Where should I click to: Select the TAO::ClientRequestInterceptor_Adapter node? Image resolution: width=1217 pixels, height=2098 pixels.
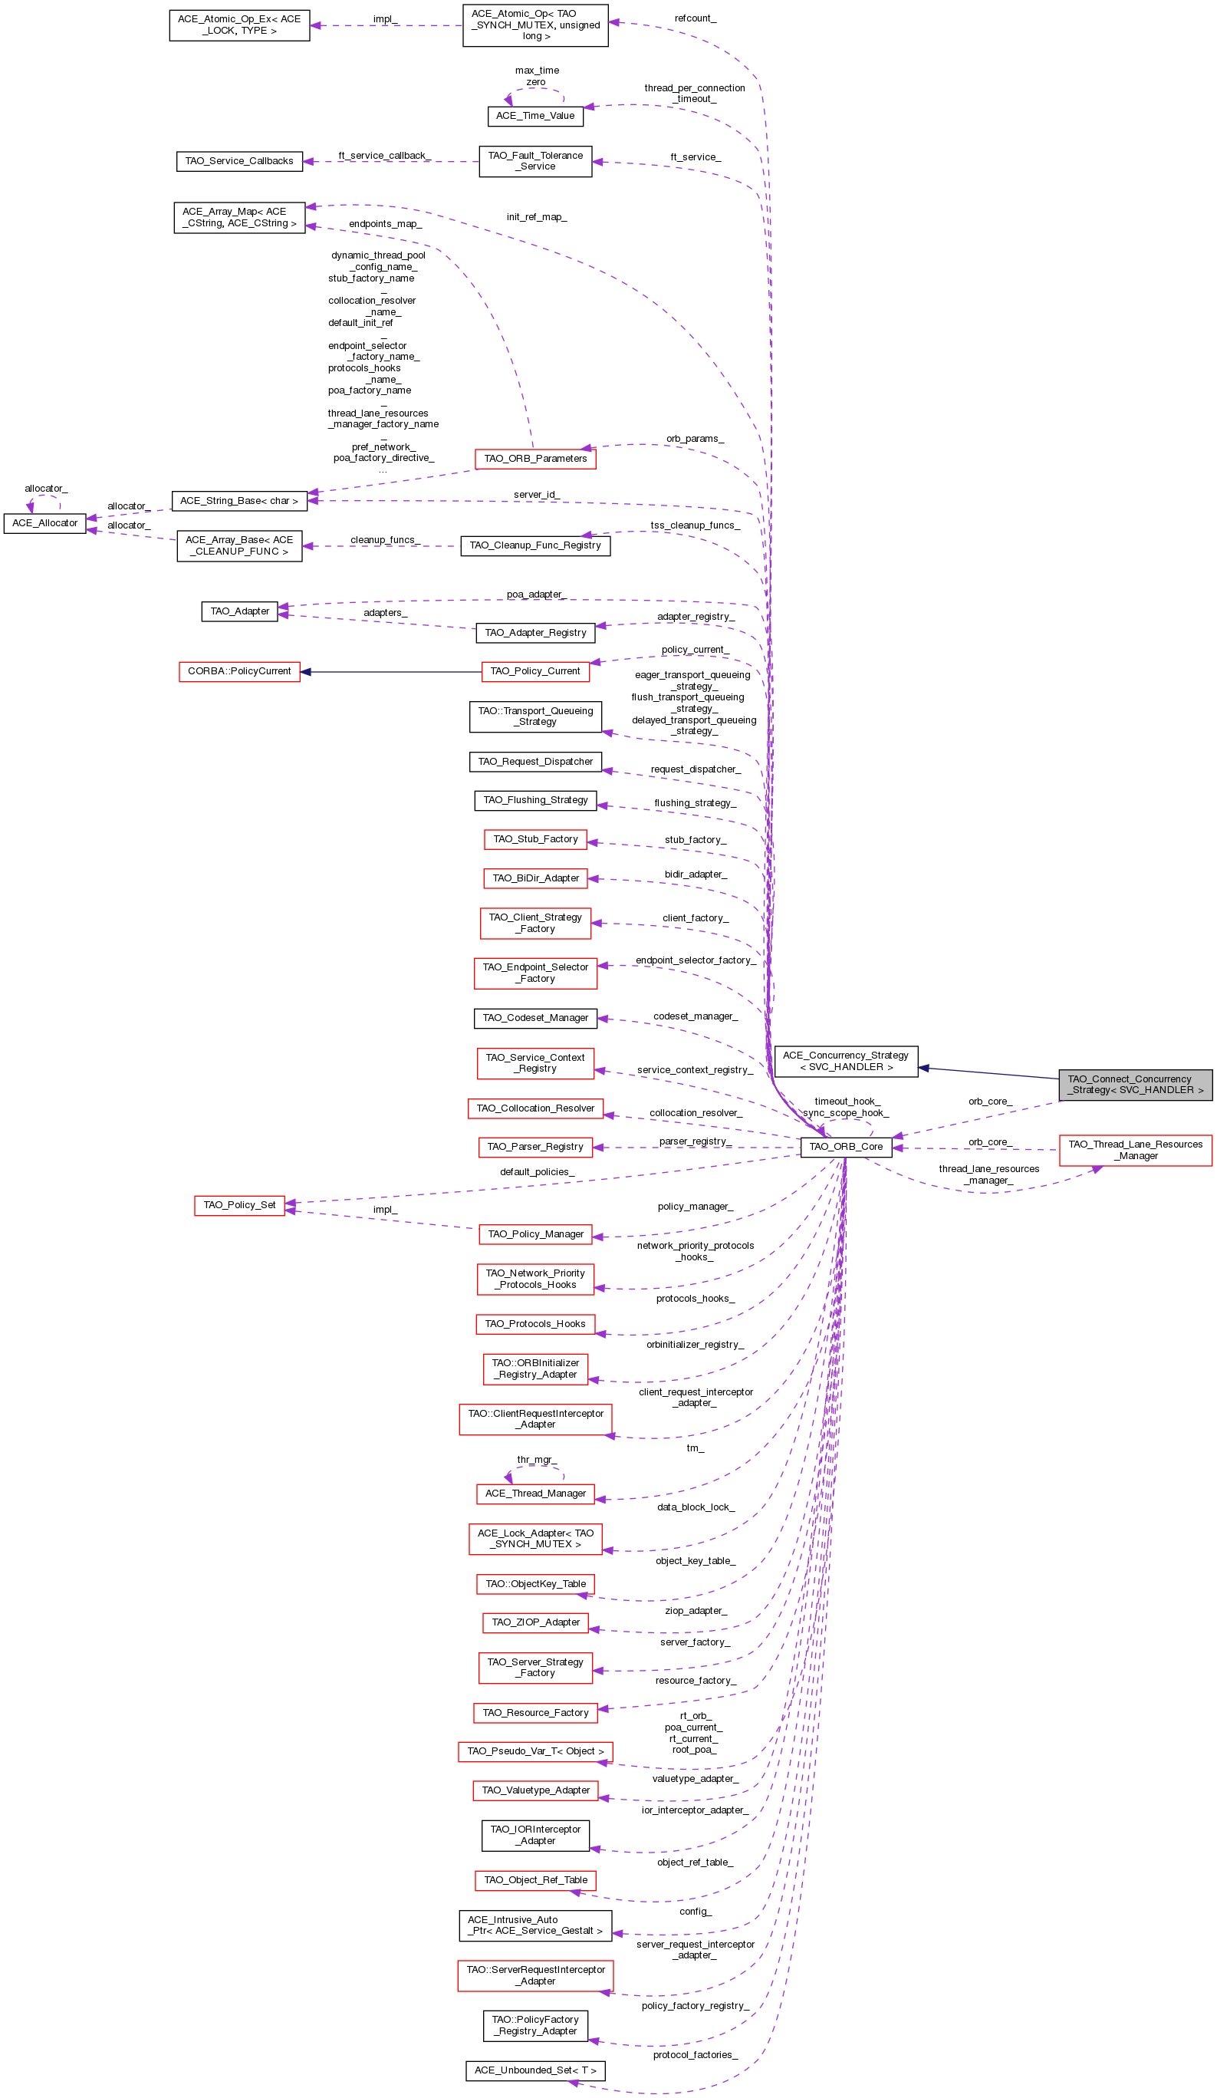coord(535,1419)
